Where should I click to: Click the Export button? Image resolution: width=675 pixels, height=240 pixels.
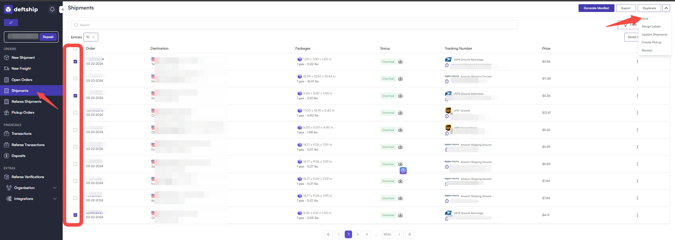coord(626,8)
